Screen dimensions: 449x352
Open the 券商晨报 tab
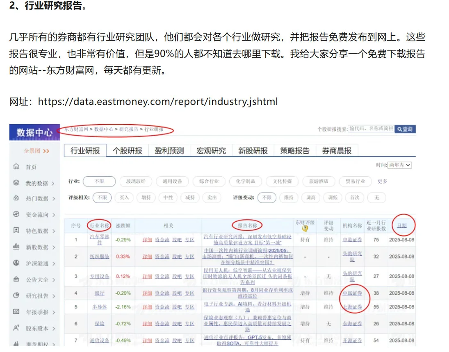pyautogui.click(x=337, y=150)
